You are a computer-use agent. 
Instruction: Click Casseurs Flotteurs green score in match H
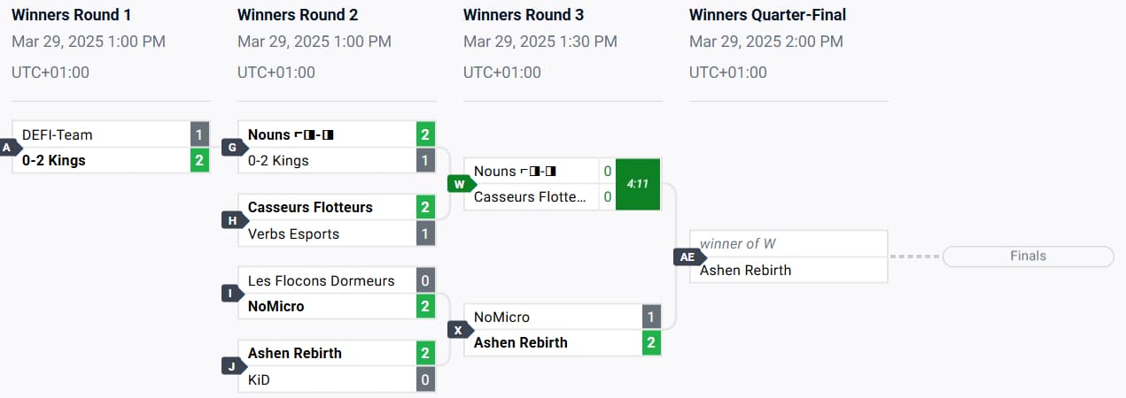point(426,207)
